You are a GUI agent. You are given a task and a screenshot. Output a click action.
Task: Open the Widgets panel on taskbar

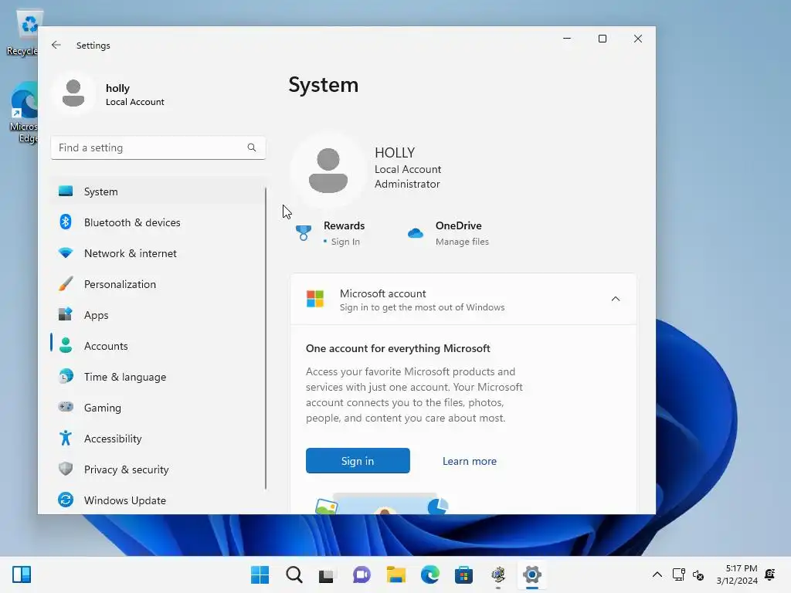(22, 574)
